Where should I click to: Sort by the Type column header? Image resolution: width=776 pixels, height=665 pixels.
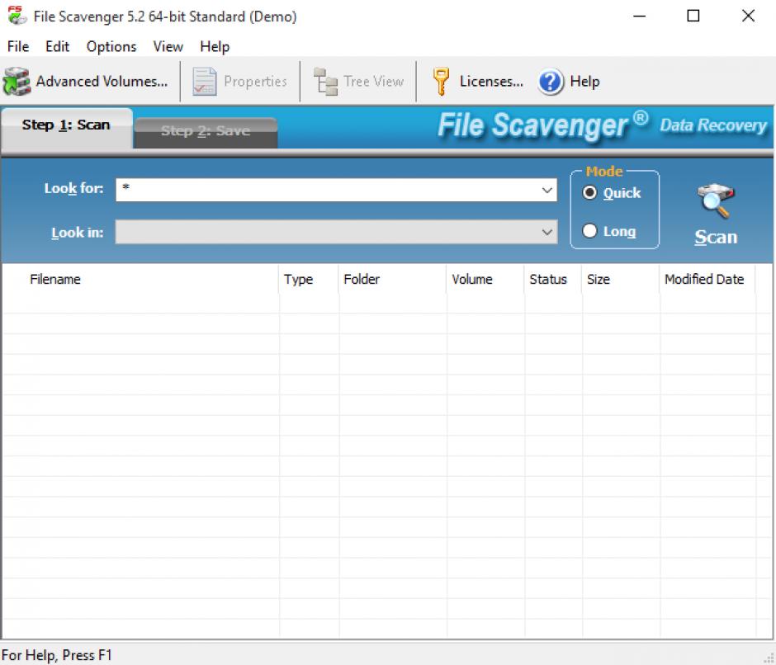click(309, 280)
